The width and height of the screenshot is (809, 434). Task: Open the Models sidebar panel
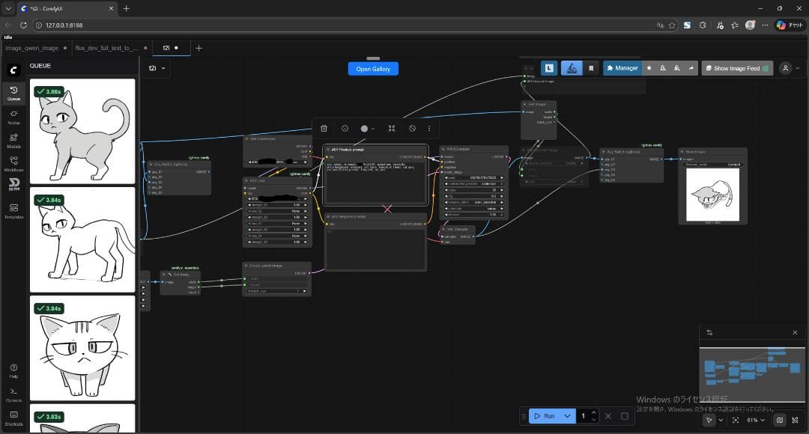click(13, 140)
